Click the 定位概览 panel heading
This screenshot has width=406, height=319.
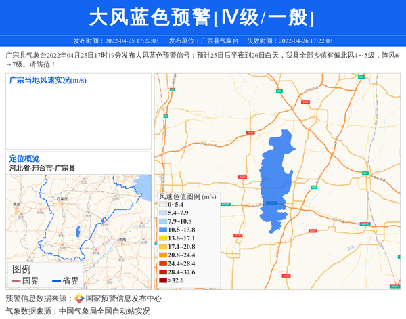pyautogui.click(x=24, y=158)
